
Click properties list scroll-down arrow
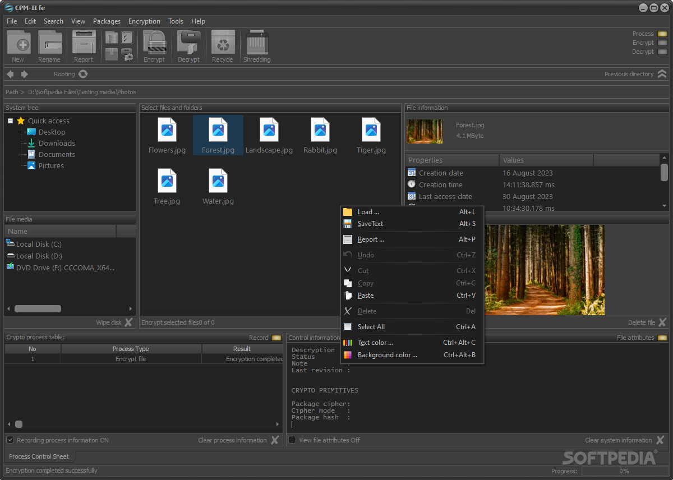pyautogui.click(x=664, y=206)
